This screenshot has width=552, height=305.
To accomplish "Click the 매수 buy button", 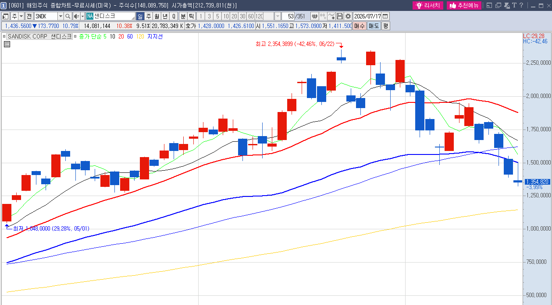I will [360, 26].
